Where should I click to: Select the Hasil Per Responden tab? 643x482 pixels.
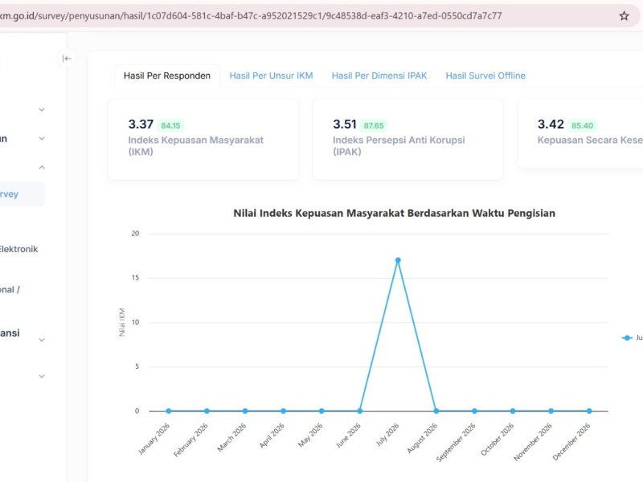167,76
